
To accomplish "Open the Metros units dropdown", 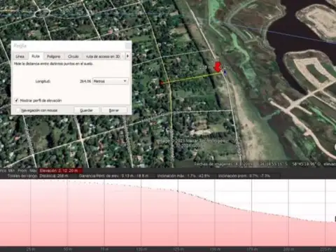I will click(x=110, y=81).
